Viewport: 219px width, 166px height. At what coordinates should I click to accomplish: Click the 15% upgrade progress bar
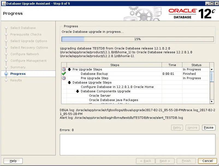pos(138,39)
